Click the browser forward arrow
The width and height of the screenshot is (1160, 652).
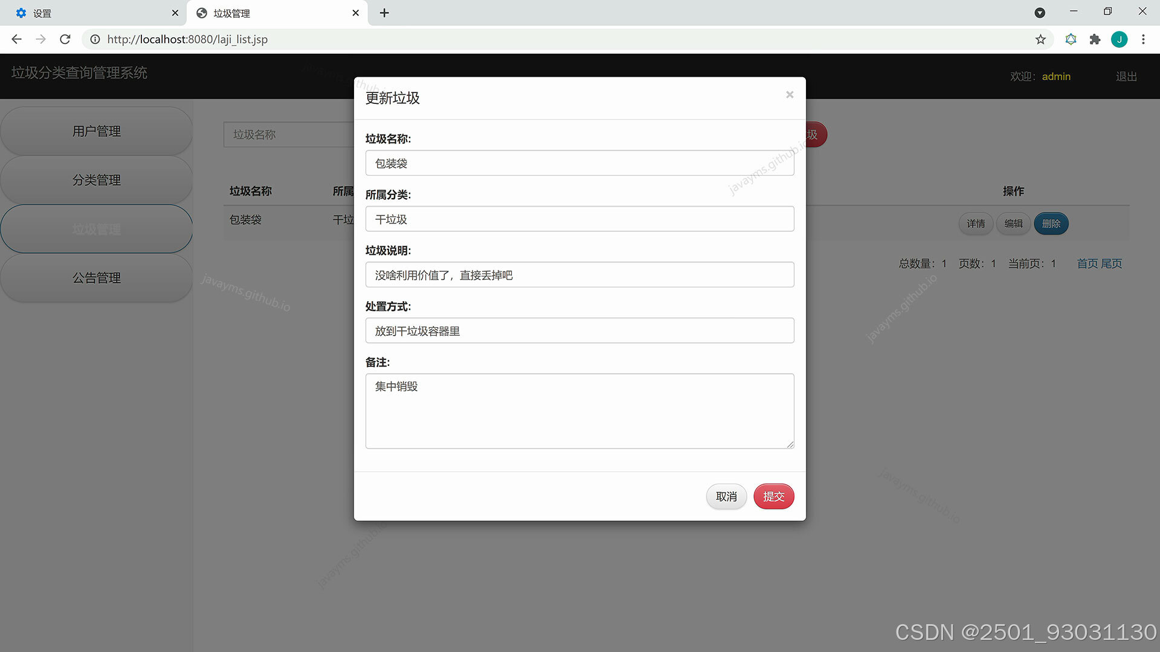coord(40,39)
